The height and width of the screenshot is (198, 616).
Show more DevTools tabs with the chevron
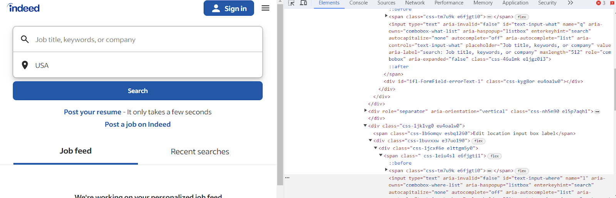570,3
